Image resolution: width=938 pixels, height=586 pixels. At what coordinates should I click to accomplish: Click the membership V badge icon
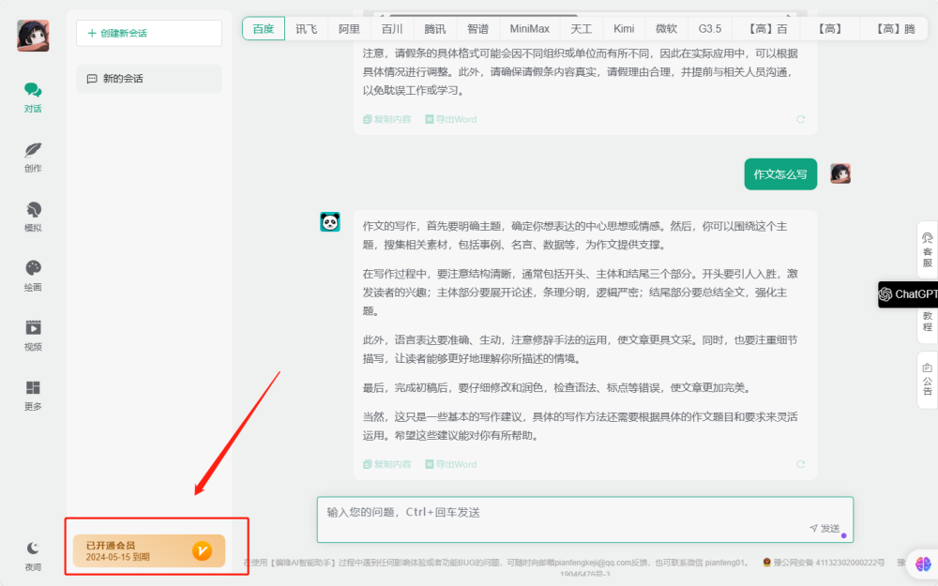click(203, 550)
